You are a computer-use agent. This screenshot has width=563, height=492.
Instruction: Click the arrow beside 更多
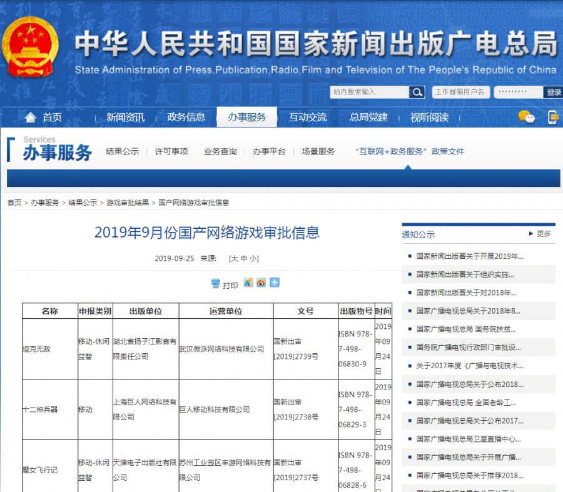coord(531,234)
